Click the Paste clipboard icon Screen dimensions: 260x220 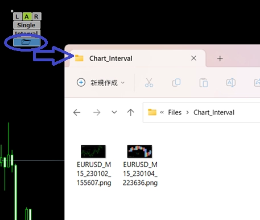204,83
